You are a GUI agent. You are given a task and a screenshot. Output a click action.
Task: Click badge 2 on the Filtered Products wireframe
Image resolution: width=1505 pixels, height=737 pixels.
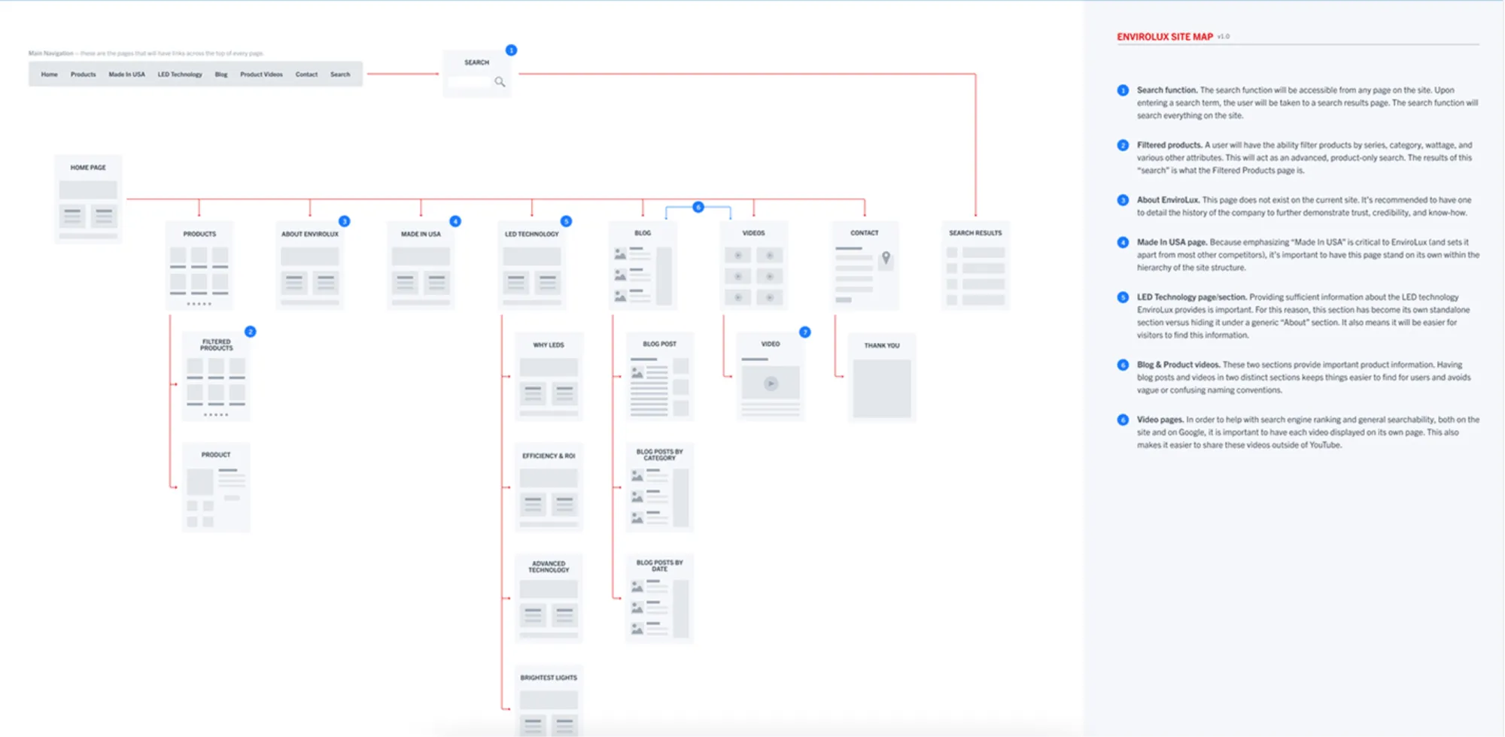[x=250, y=331]
